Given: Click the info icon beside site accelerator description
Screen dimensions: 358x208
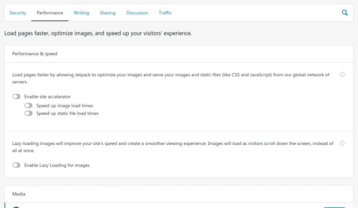Looking at the screenshot, I should coord(342,75).
